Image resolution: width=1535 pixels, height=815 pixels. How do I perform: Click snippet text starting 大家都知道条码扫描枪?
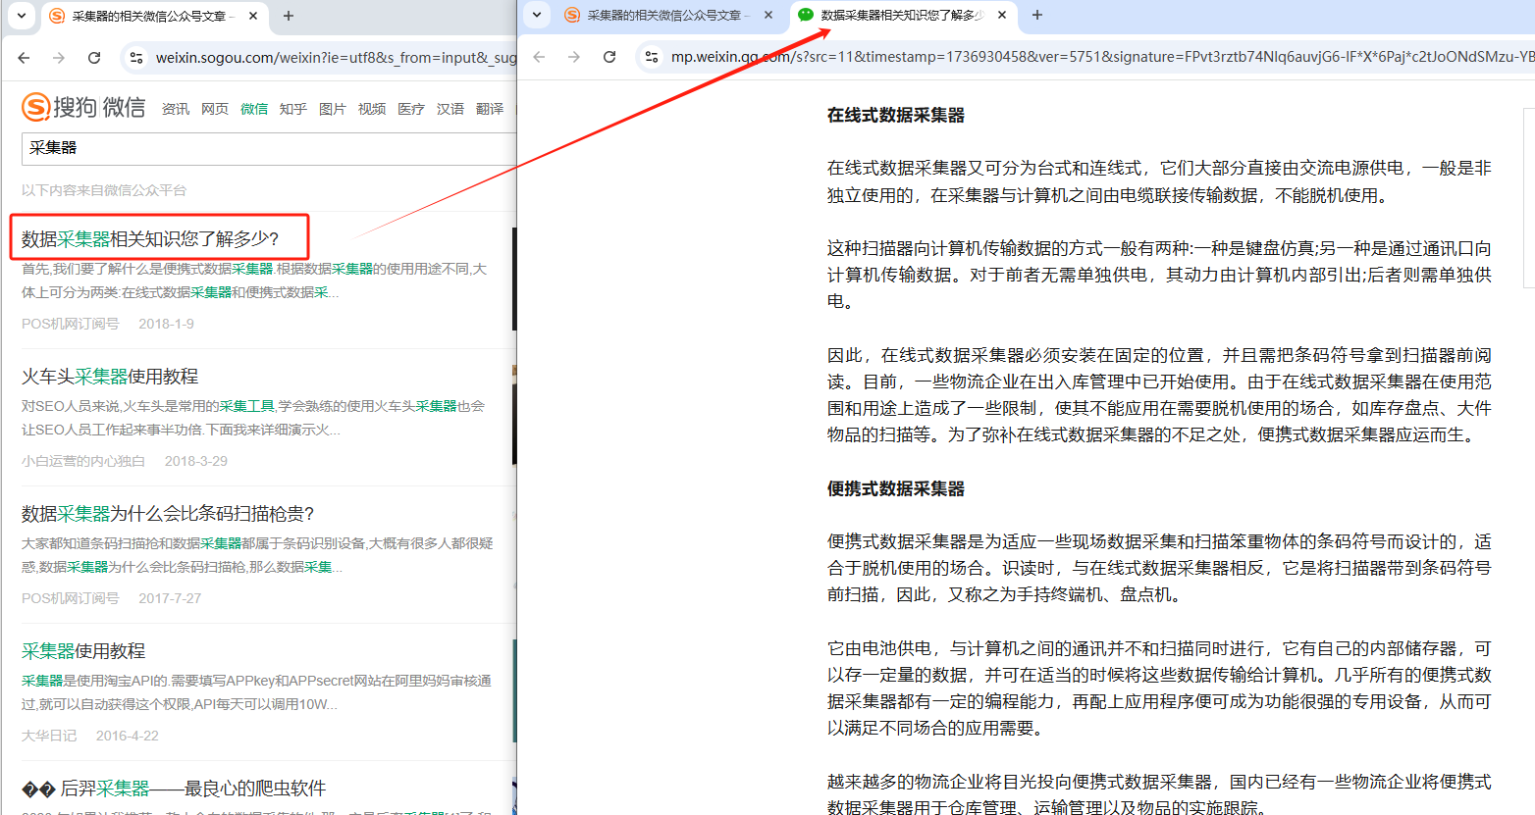click(x=257, y=555)
